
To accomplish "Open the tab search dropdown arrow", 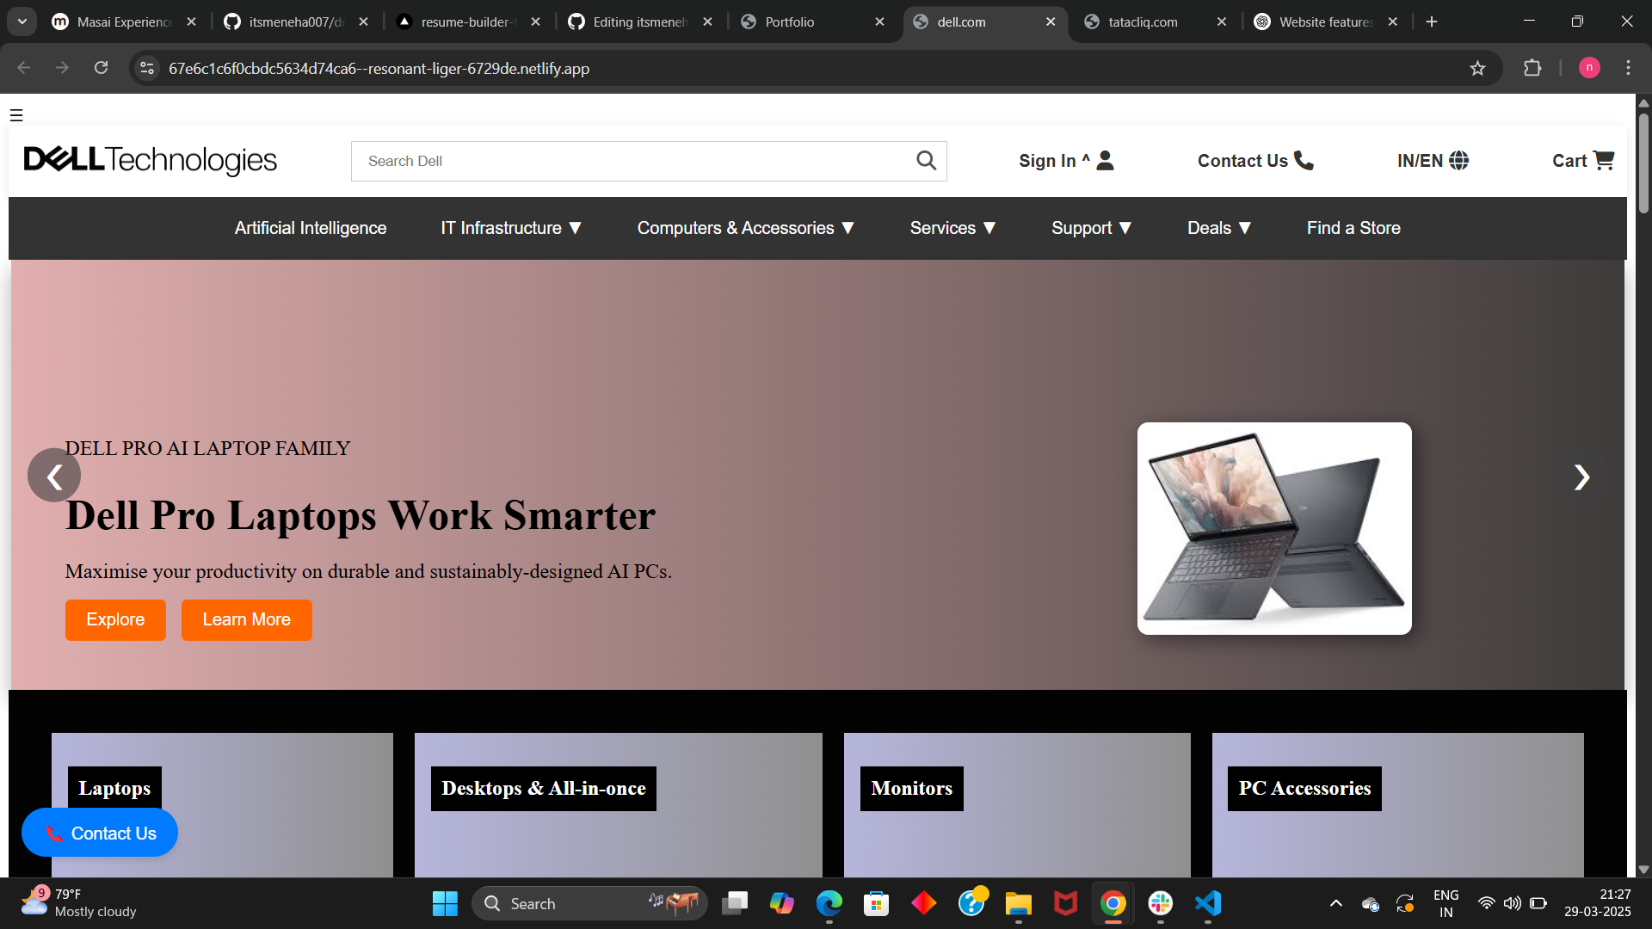I will point(22,22).
